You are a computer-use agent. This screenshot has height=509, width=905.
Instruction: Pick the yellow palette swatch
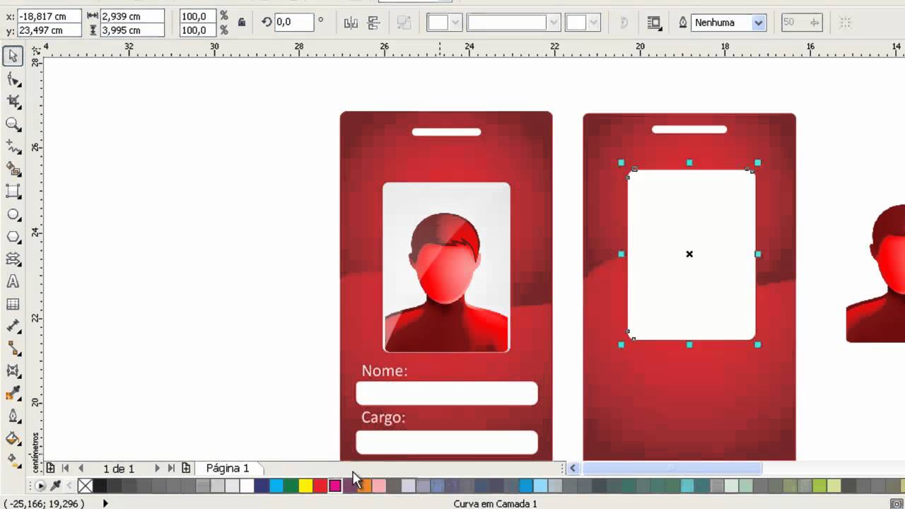pos(305,486)
